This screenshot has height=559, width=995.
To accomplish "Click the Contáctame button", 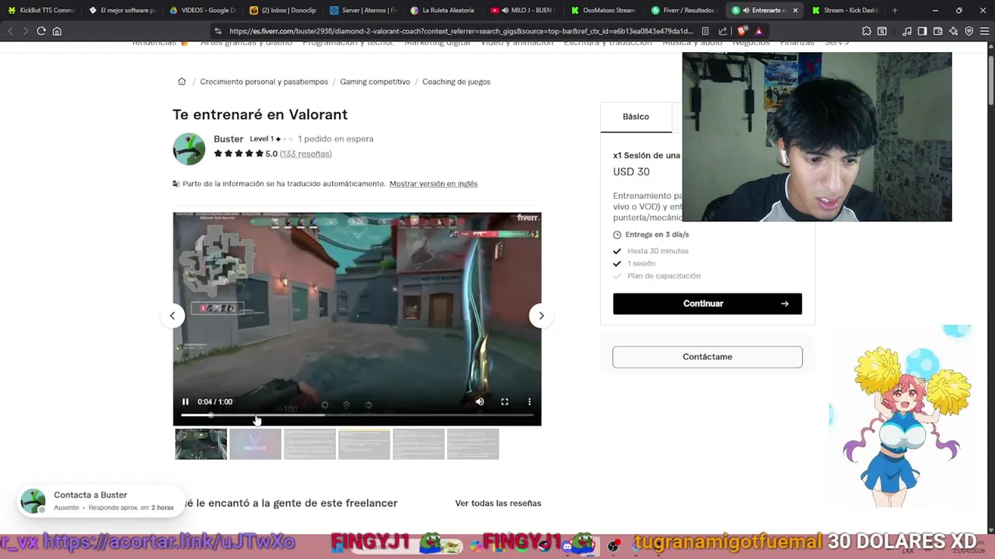I will coord(707,356).
